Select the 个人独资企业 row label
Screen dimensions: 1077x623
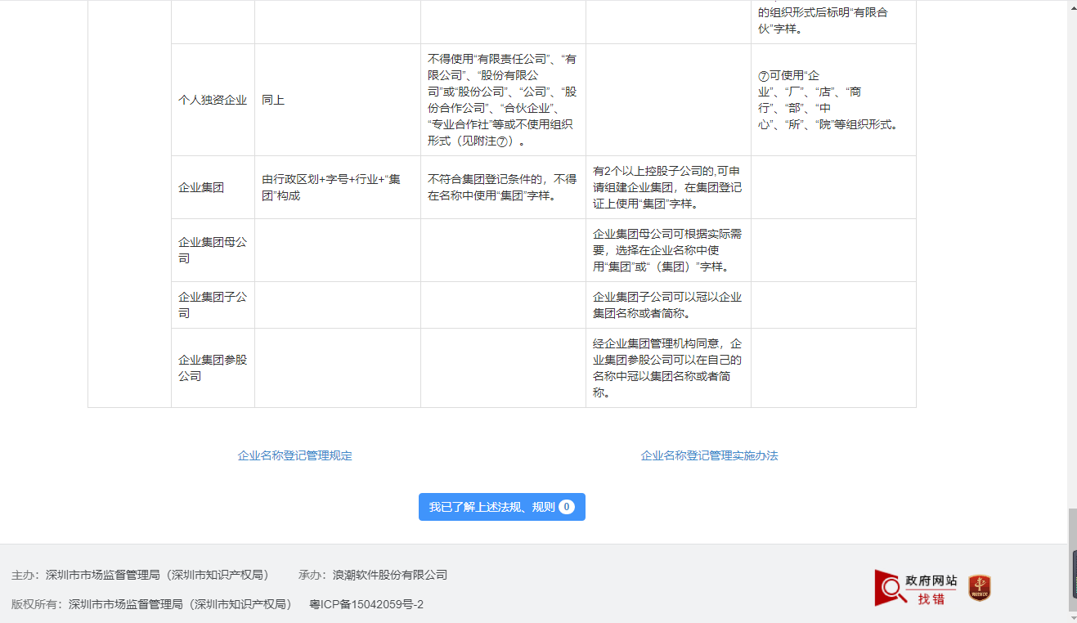point(212,100)
